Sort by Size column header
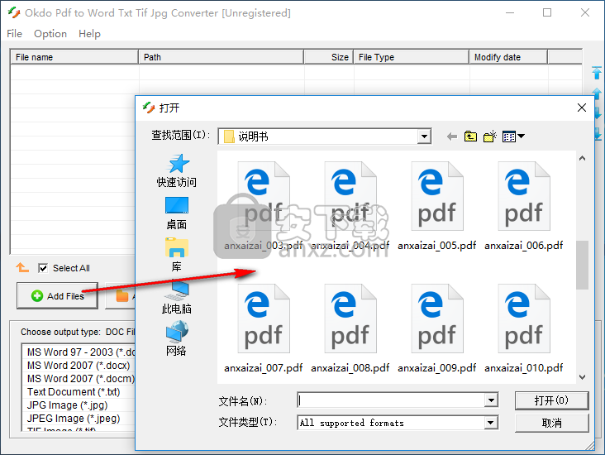This screenshot has width=605, height=455. (x=329, y=57)
